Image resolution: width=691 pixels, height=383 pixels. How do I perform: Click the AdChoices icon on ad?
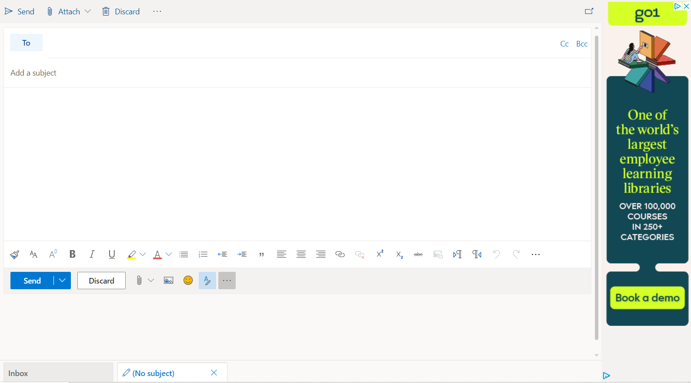tap(678, 6)
